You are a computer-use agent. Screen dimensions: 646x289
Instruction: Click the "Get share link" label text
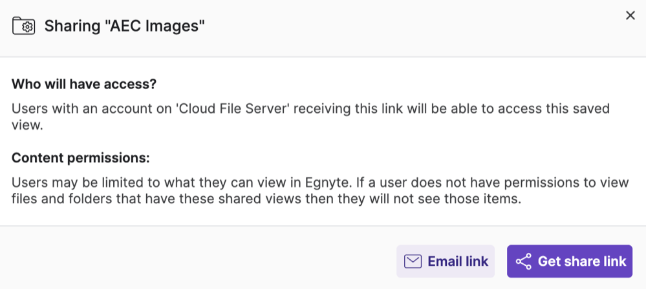(582, 261)
